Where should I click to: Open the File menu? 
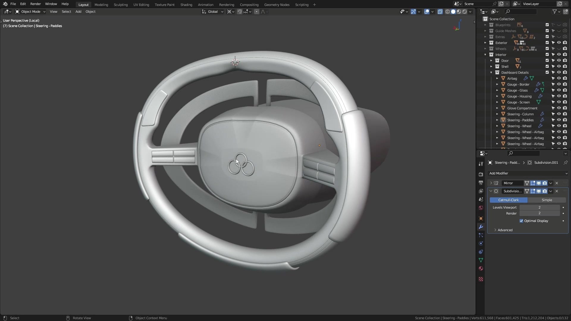coord(13,4)
